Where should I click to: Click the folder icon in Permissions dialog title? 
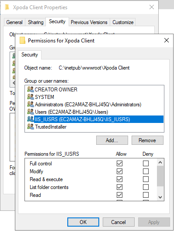[x=22, y=40]
